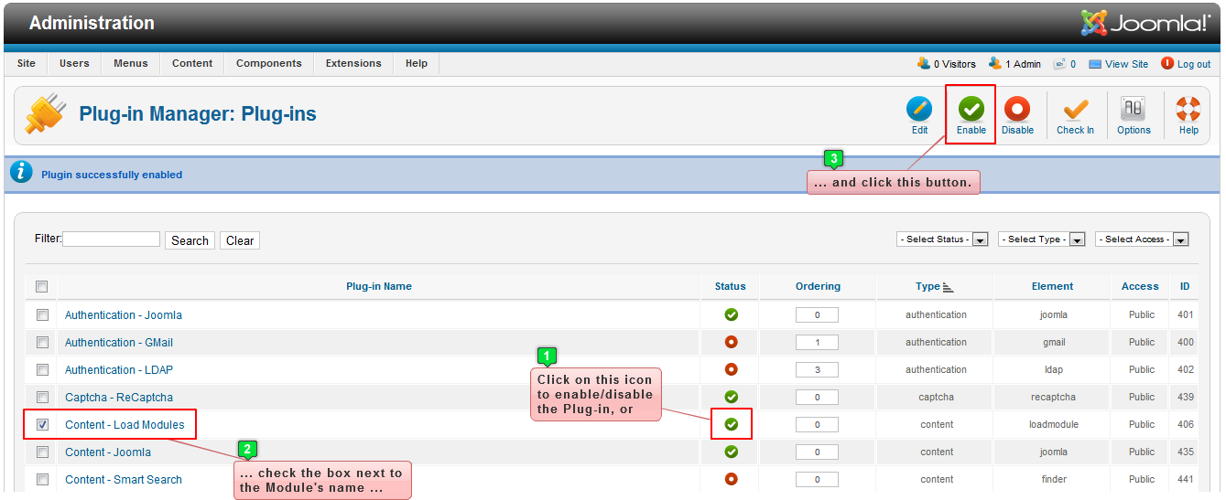Screen dimensions: 1226x500
Task: Click the 'loadmodule' element cell
Action: 1053,424
